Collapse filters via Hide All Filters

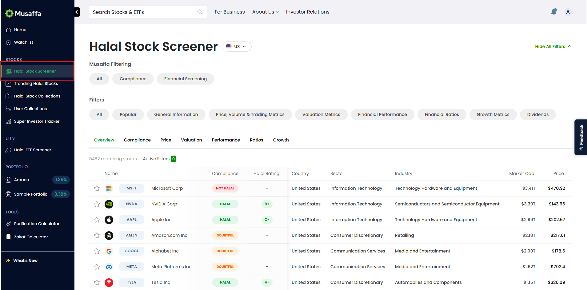(553, 46)
